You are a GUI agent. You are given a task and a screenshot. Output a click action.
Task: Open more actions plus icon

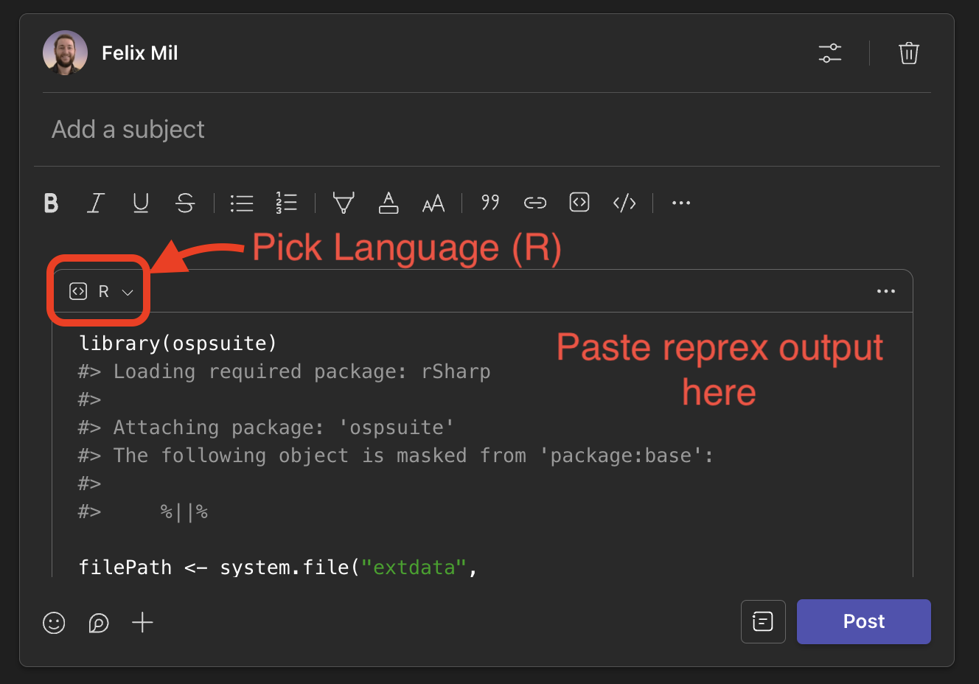click(142, 623)
